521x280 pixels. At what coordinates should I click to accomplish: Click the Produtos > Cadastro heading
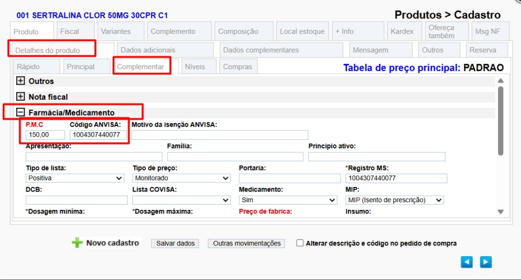pos(447,15)
